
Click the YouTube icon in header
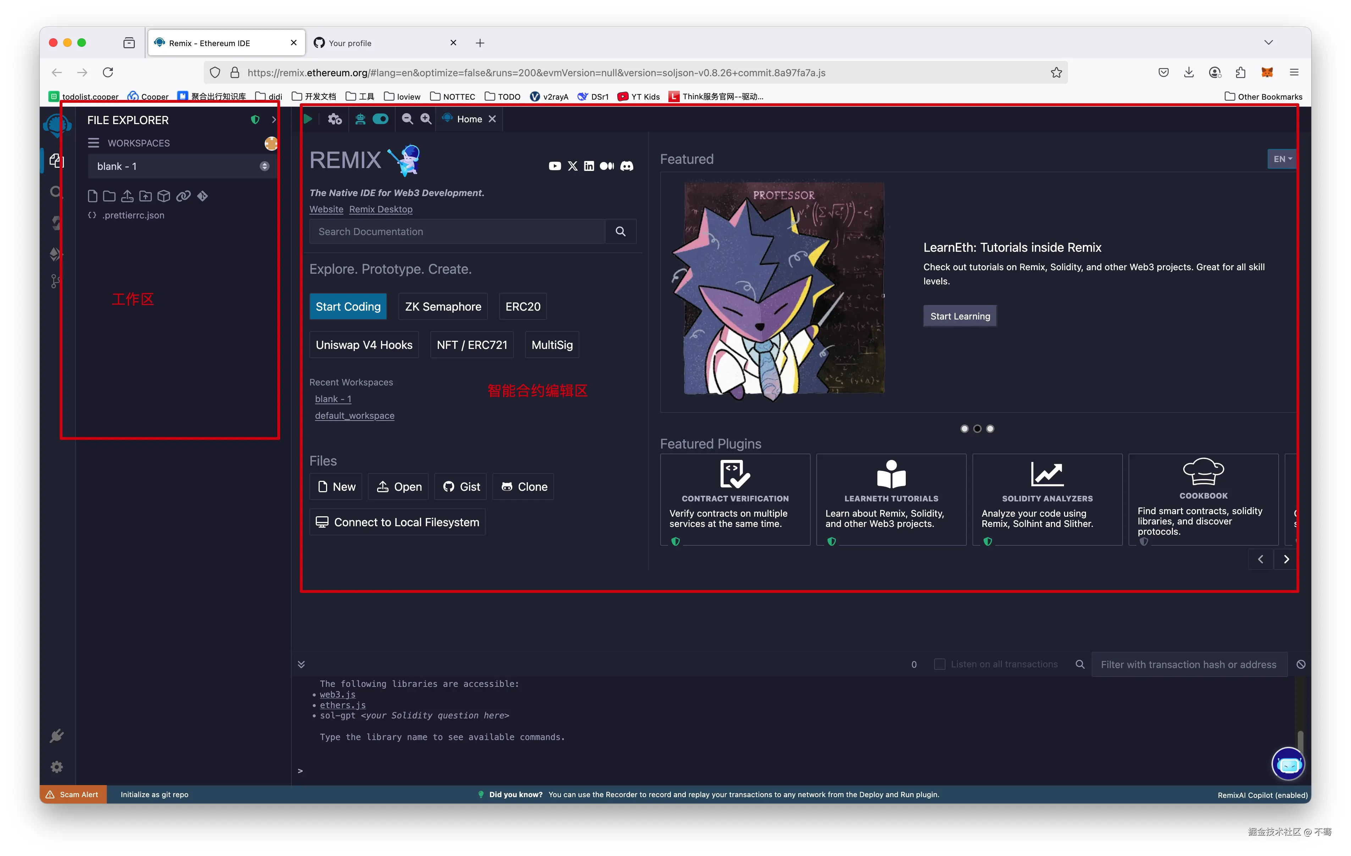554,166
